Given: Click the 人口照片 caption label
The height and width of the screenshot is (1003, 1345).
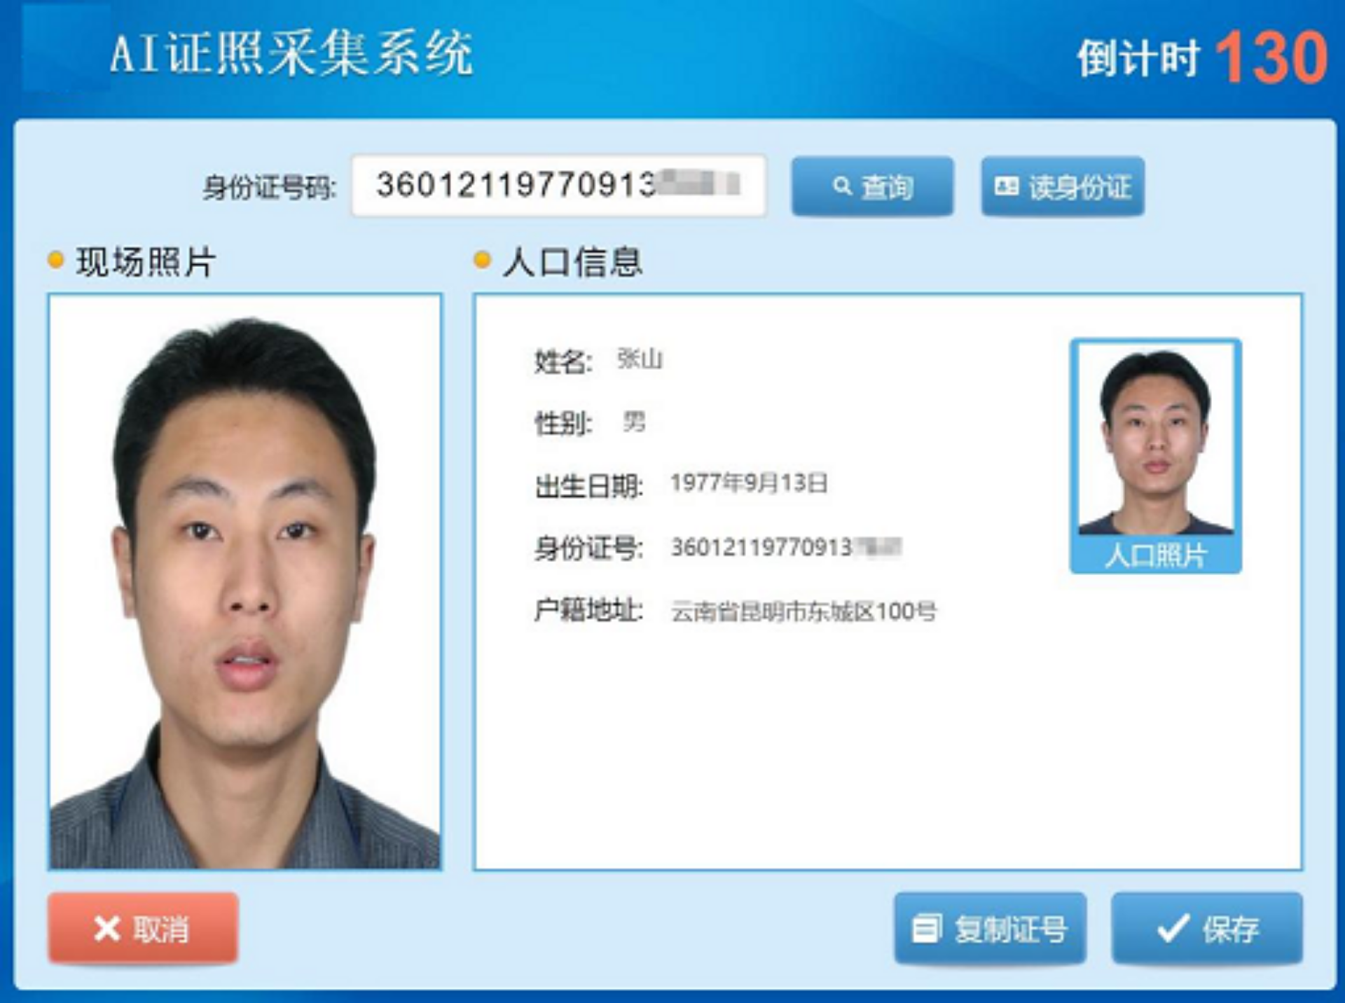Looking at the screenshot, I should pos(1156,555).
